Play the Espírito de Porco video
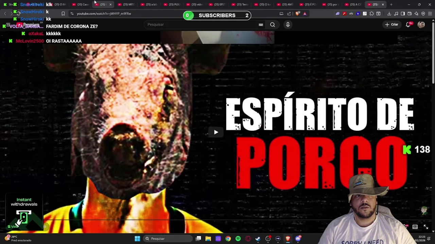The width and height of the screenshot is (435, 244). 216,132
